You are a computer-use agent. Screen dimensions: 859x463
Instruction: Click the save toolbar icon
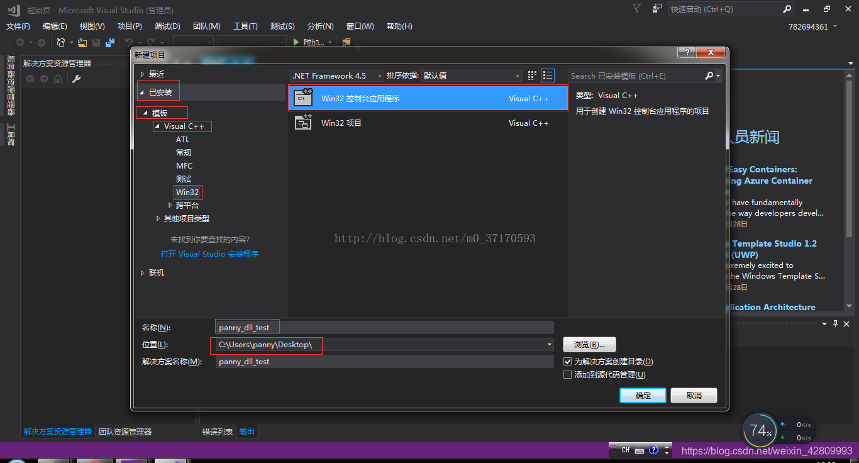(96, 42)
